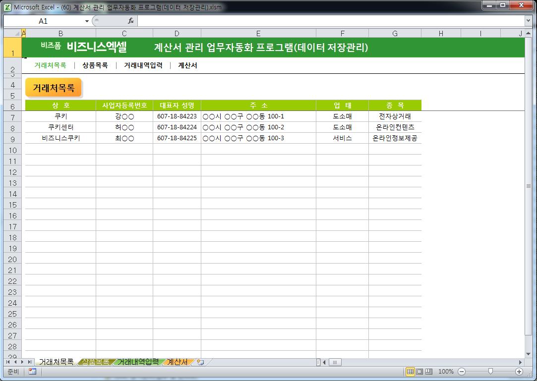Switch to the 상품목록 sheet tab
This screenshot has width=537, height=381.
[96, 362]
